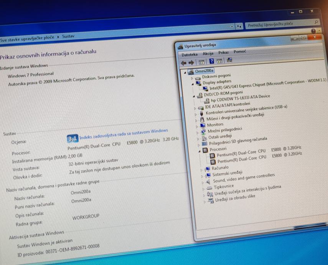
Task: Collapse the Omni200a root node
Action: (185, 73)
